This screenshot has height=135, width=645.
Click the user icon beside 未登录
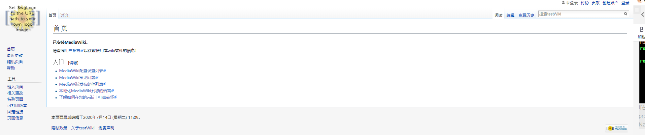pyautogui.click(x=563, y=3)
